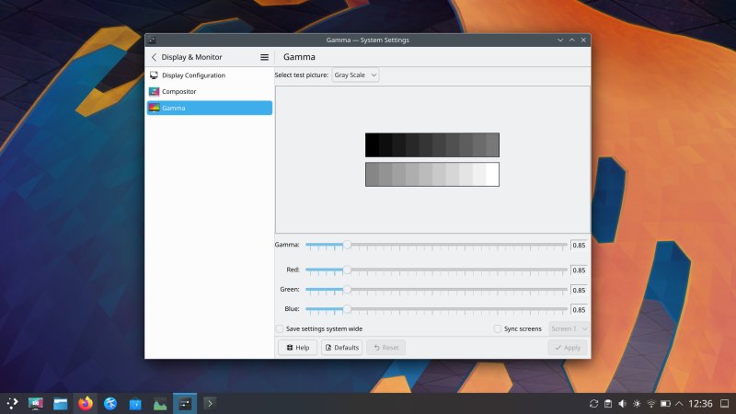Open Discover software store from taskbar
The image size is (736, 414).
pyautogui.click(x=135, y=403)
